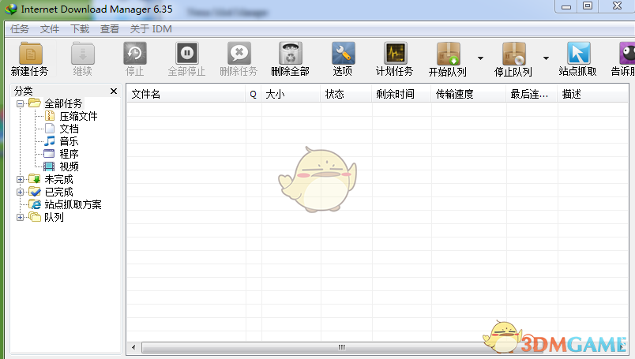635x359 pixels.
Task: Maximize the Internet Download Manager window
Action: point(588,6)
